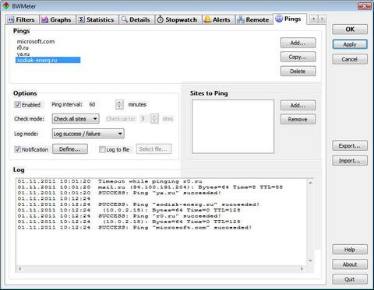Viewport: 374px width, 290px height.
Task: Decrease the ping interval spinner
Action: click(x=119, y=107)
